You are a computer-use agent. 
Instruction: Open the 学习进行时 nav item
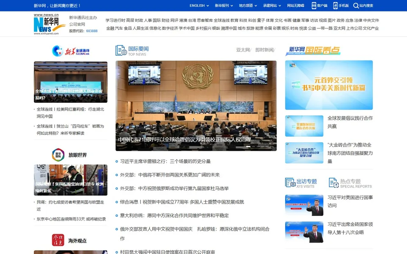[115, 20]
